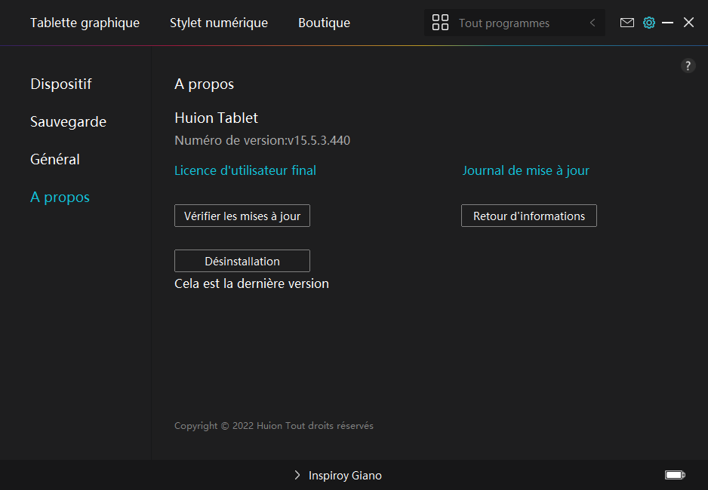Click the left chevron beside Tout programmes

[593, 23]
